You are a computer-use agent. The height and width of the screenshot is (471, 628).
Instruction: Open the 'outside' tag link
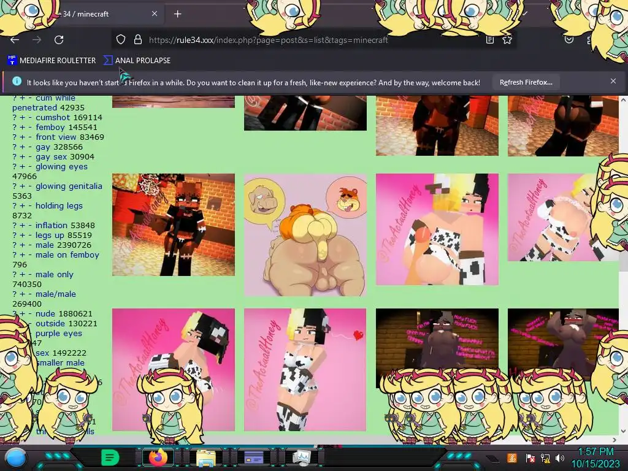[50, 323]
